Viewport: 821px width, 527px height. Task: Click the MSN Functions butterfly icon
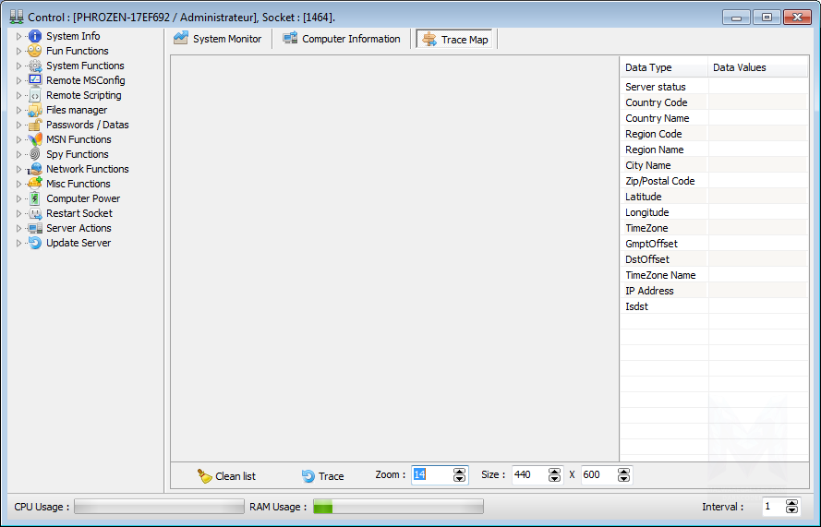coord(35,139)
